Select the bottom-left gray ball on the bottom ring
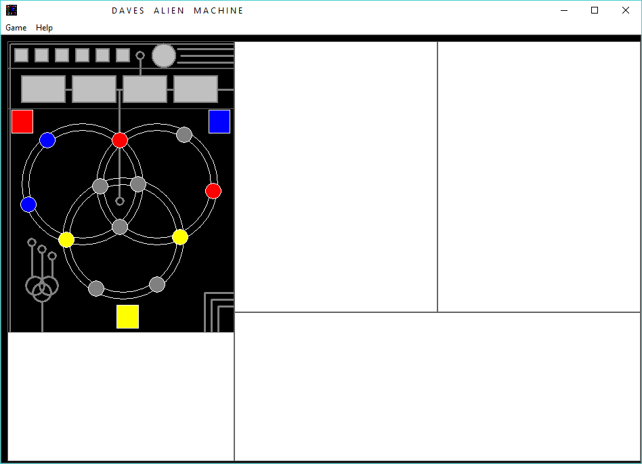The width and height of the screenshot is (642, 464). (96, 289)
